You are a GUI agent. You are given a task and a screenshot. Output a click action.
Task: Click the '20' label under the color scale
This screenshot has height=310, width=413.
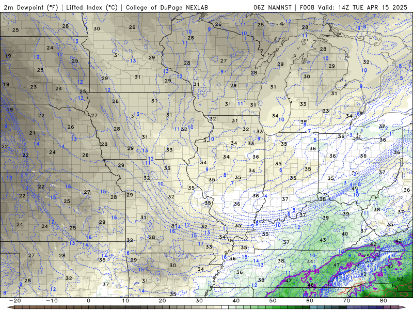[162, 301]
